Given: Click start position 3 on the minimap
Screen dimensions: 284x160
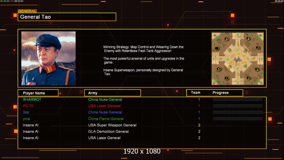Looking at the screenshot, I should pos(257,69).
